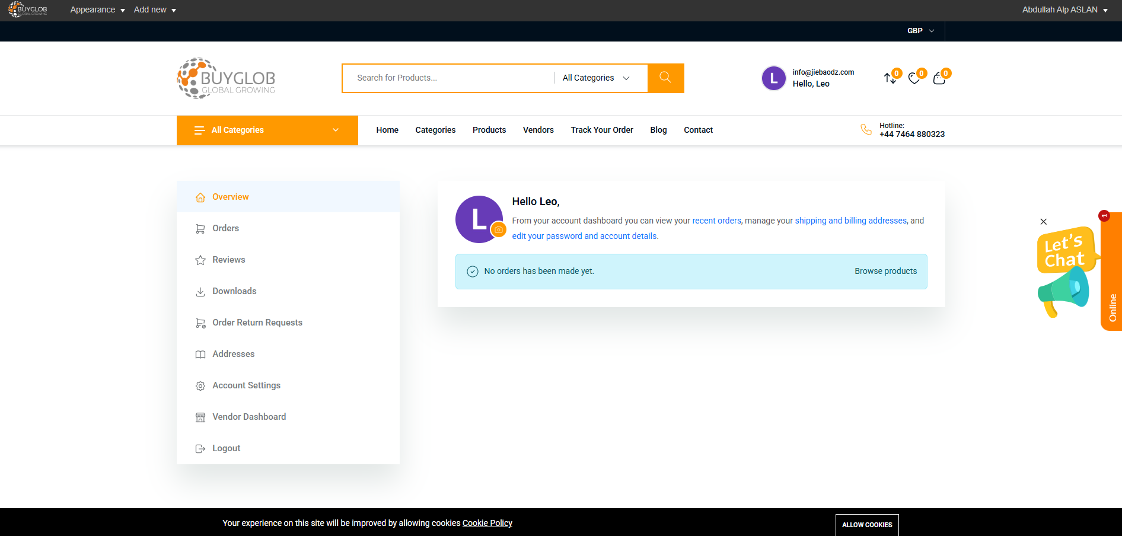Click the Browse products link
The image size is (1122, 536).
885,271
